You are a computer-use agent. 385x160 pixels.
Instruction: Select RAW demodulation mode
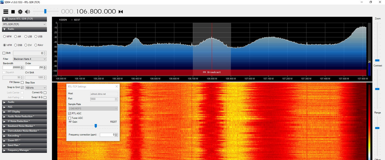pos(36,45)
